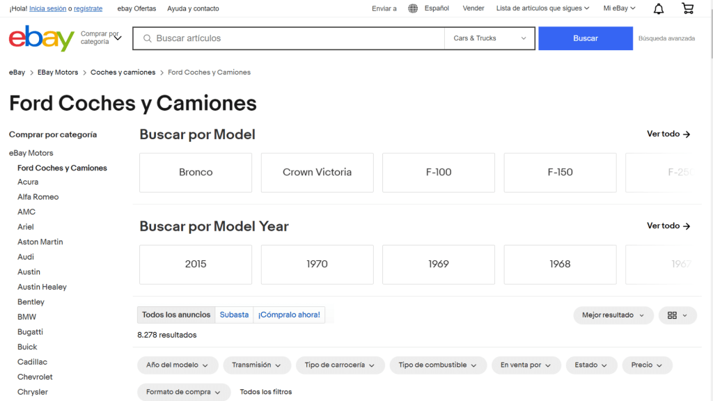Select the 2015 model year card
713x401 pixels.
click(196, 264)
